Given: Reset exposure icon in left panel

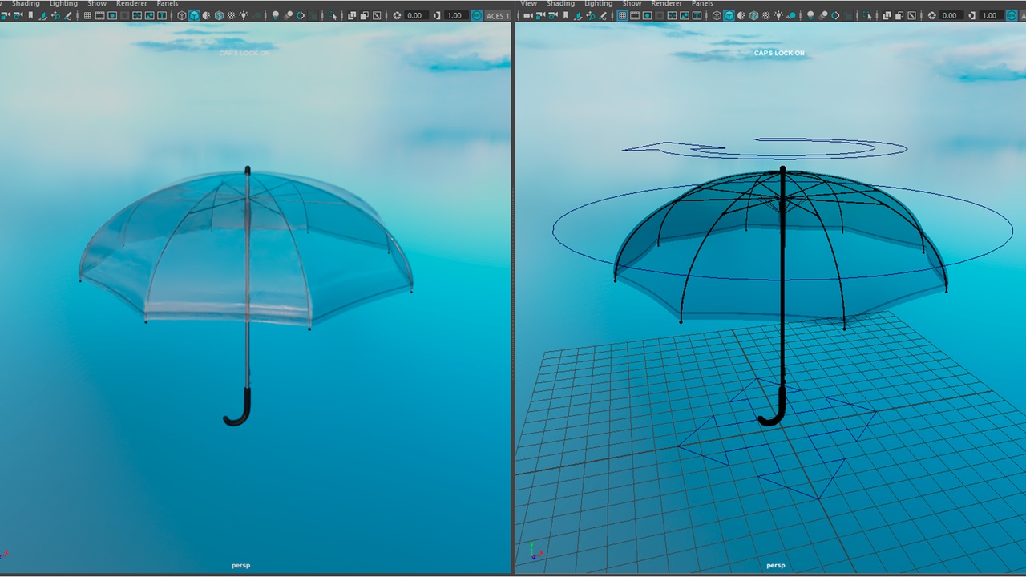Looking at the screenshot, I should point(397,15).
